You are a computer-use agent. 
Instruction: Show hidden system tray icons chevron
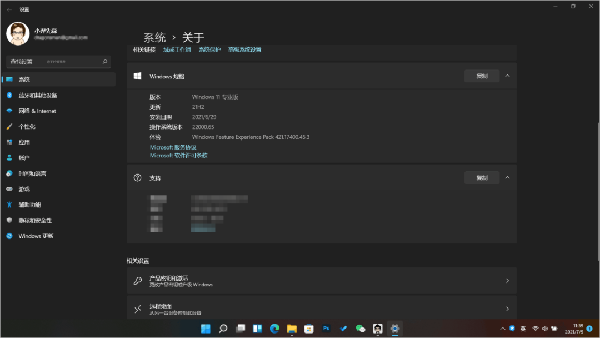coord(503,329)
